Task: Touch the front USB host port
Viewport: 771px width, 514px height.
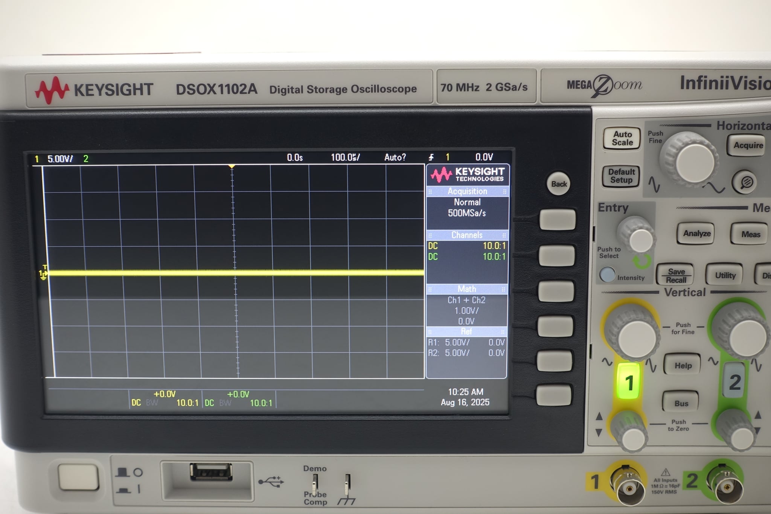Action: point(211,472)
